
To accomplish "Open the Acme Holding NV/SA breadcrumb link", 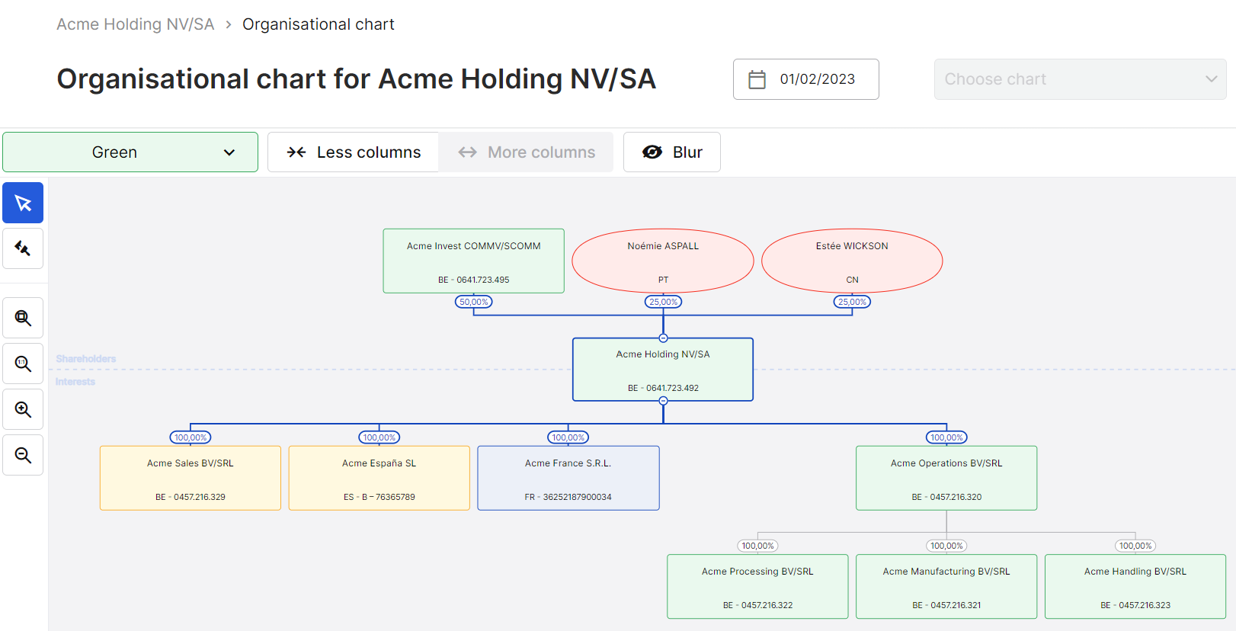I will 135,24.
